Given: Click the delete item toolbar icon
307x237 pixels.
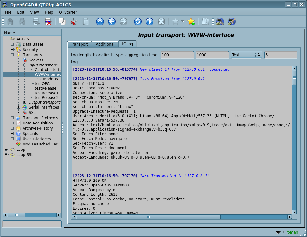Looking at the screenshot, I should click(48, 21).
